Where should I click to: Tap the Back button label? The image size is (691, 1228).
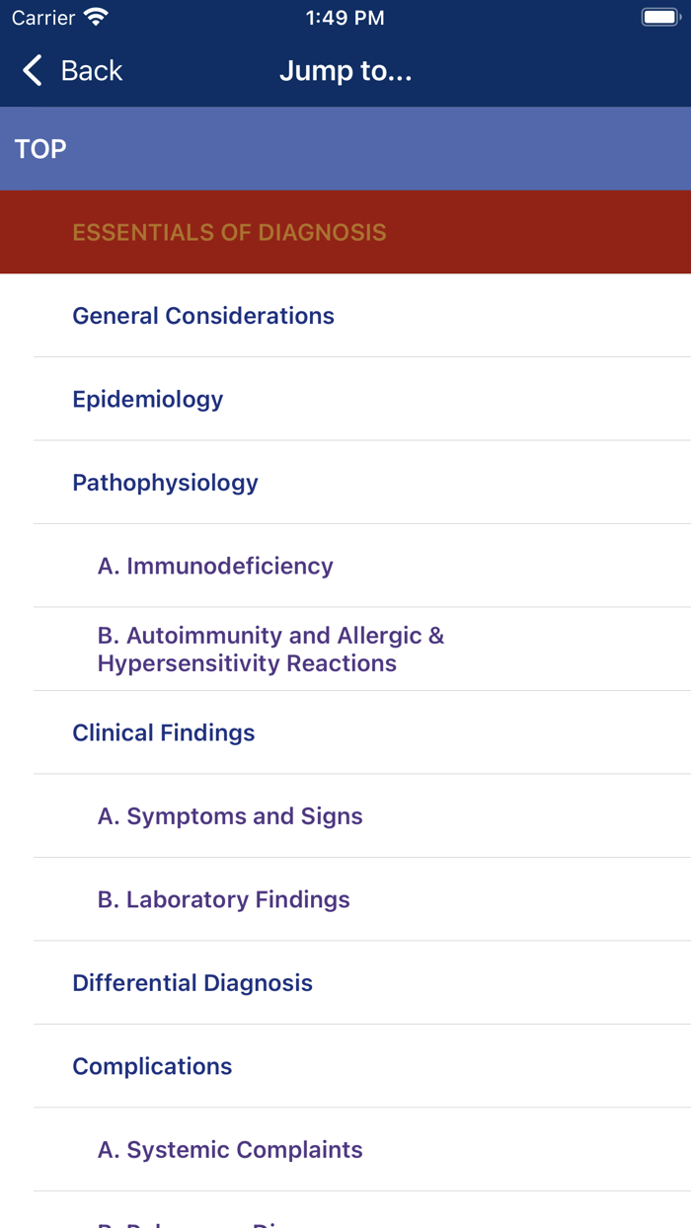(x=91, y=70)
